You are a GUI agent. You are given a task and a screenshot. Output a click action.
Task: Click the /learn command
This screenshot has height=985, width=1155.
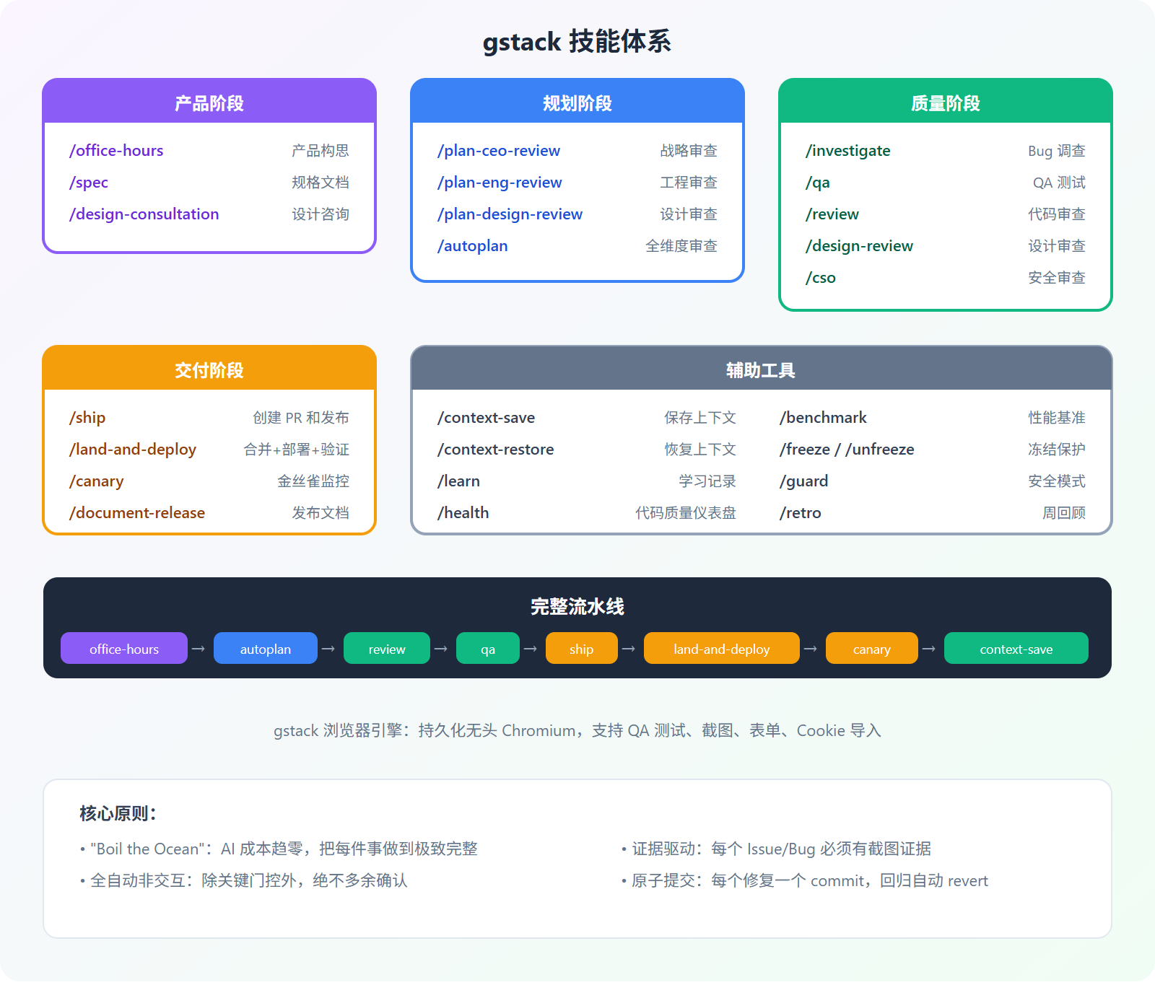pyautogui.click(x=459, y=481)
